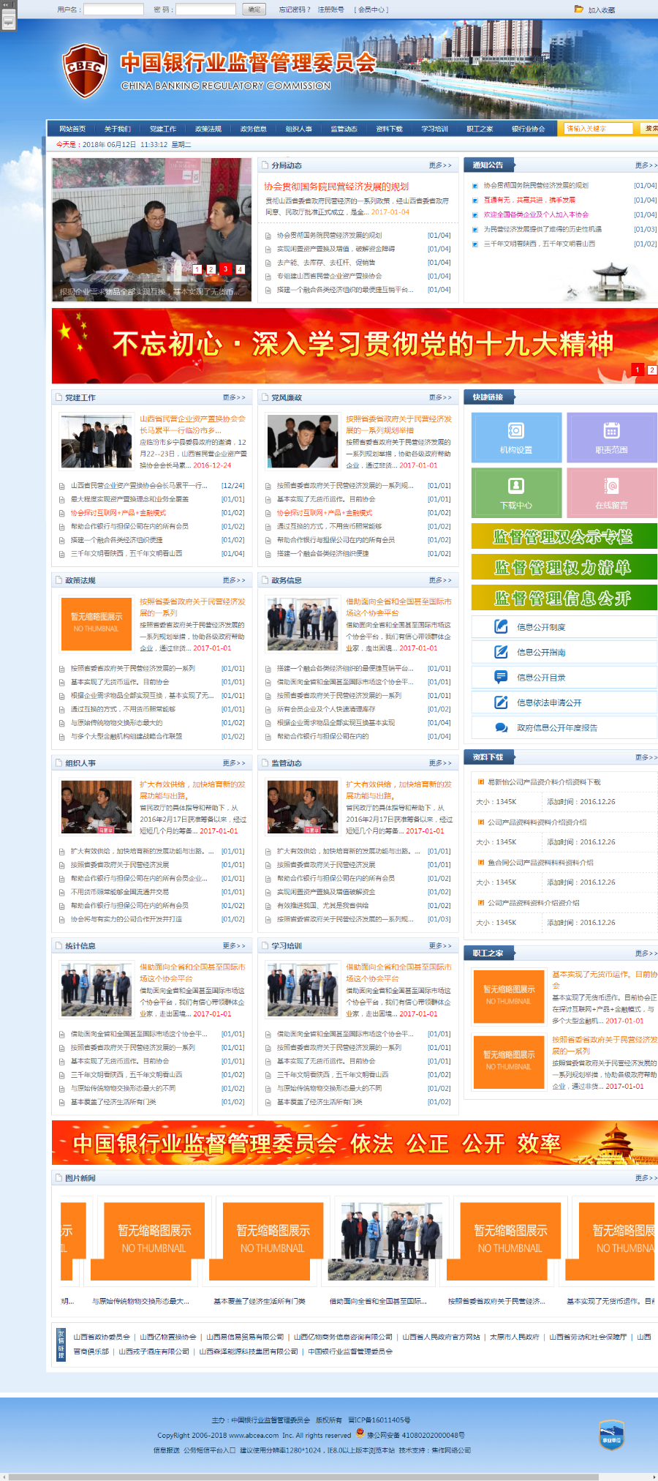
Task: Expand 更多>> in 通知公告 section
Action: [646, 165]
